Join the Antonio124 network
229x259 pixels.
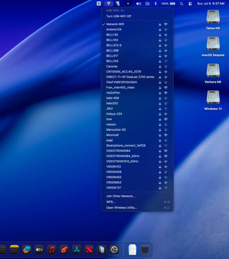point(137,29)
